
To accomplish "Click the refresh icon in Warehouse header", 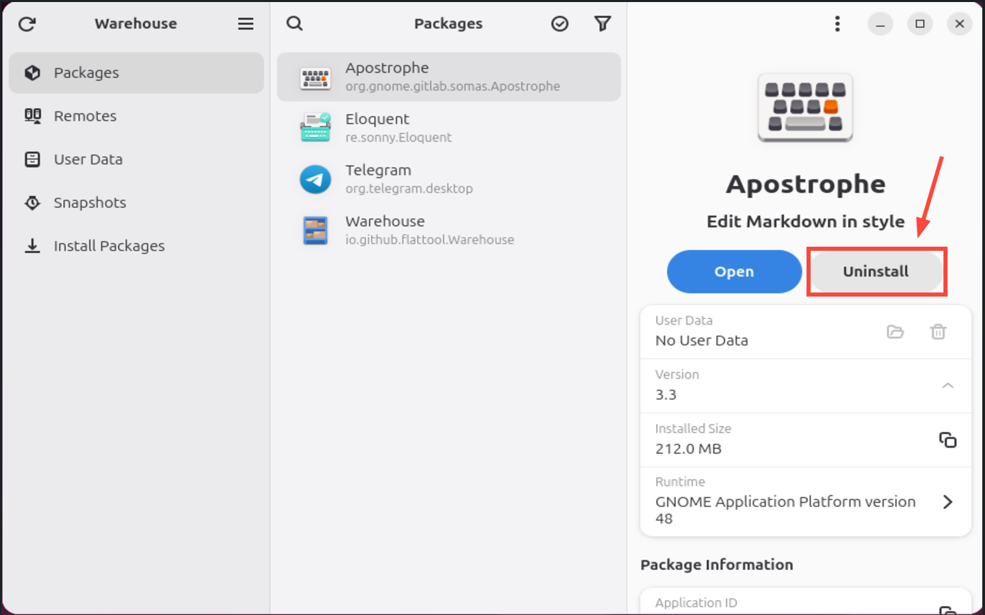I will tap(27, 24).
